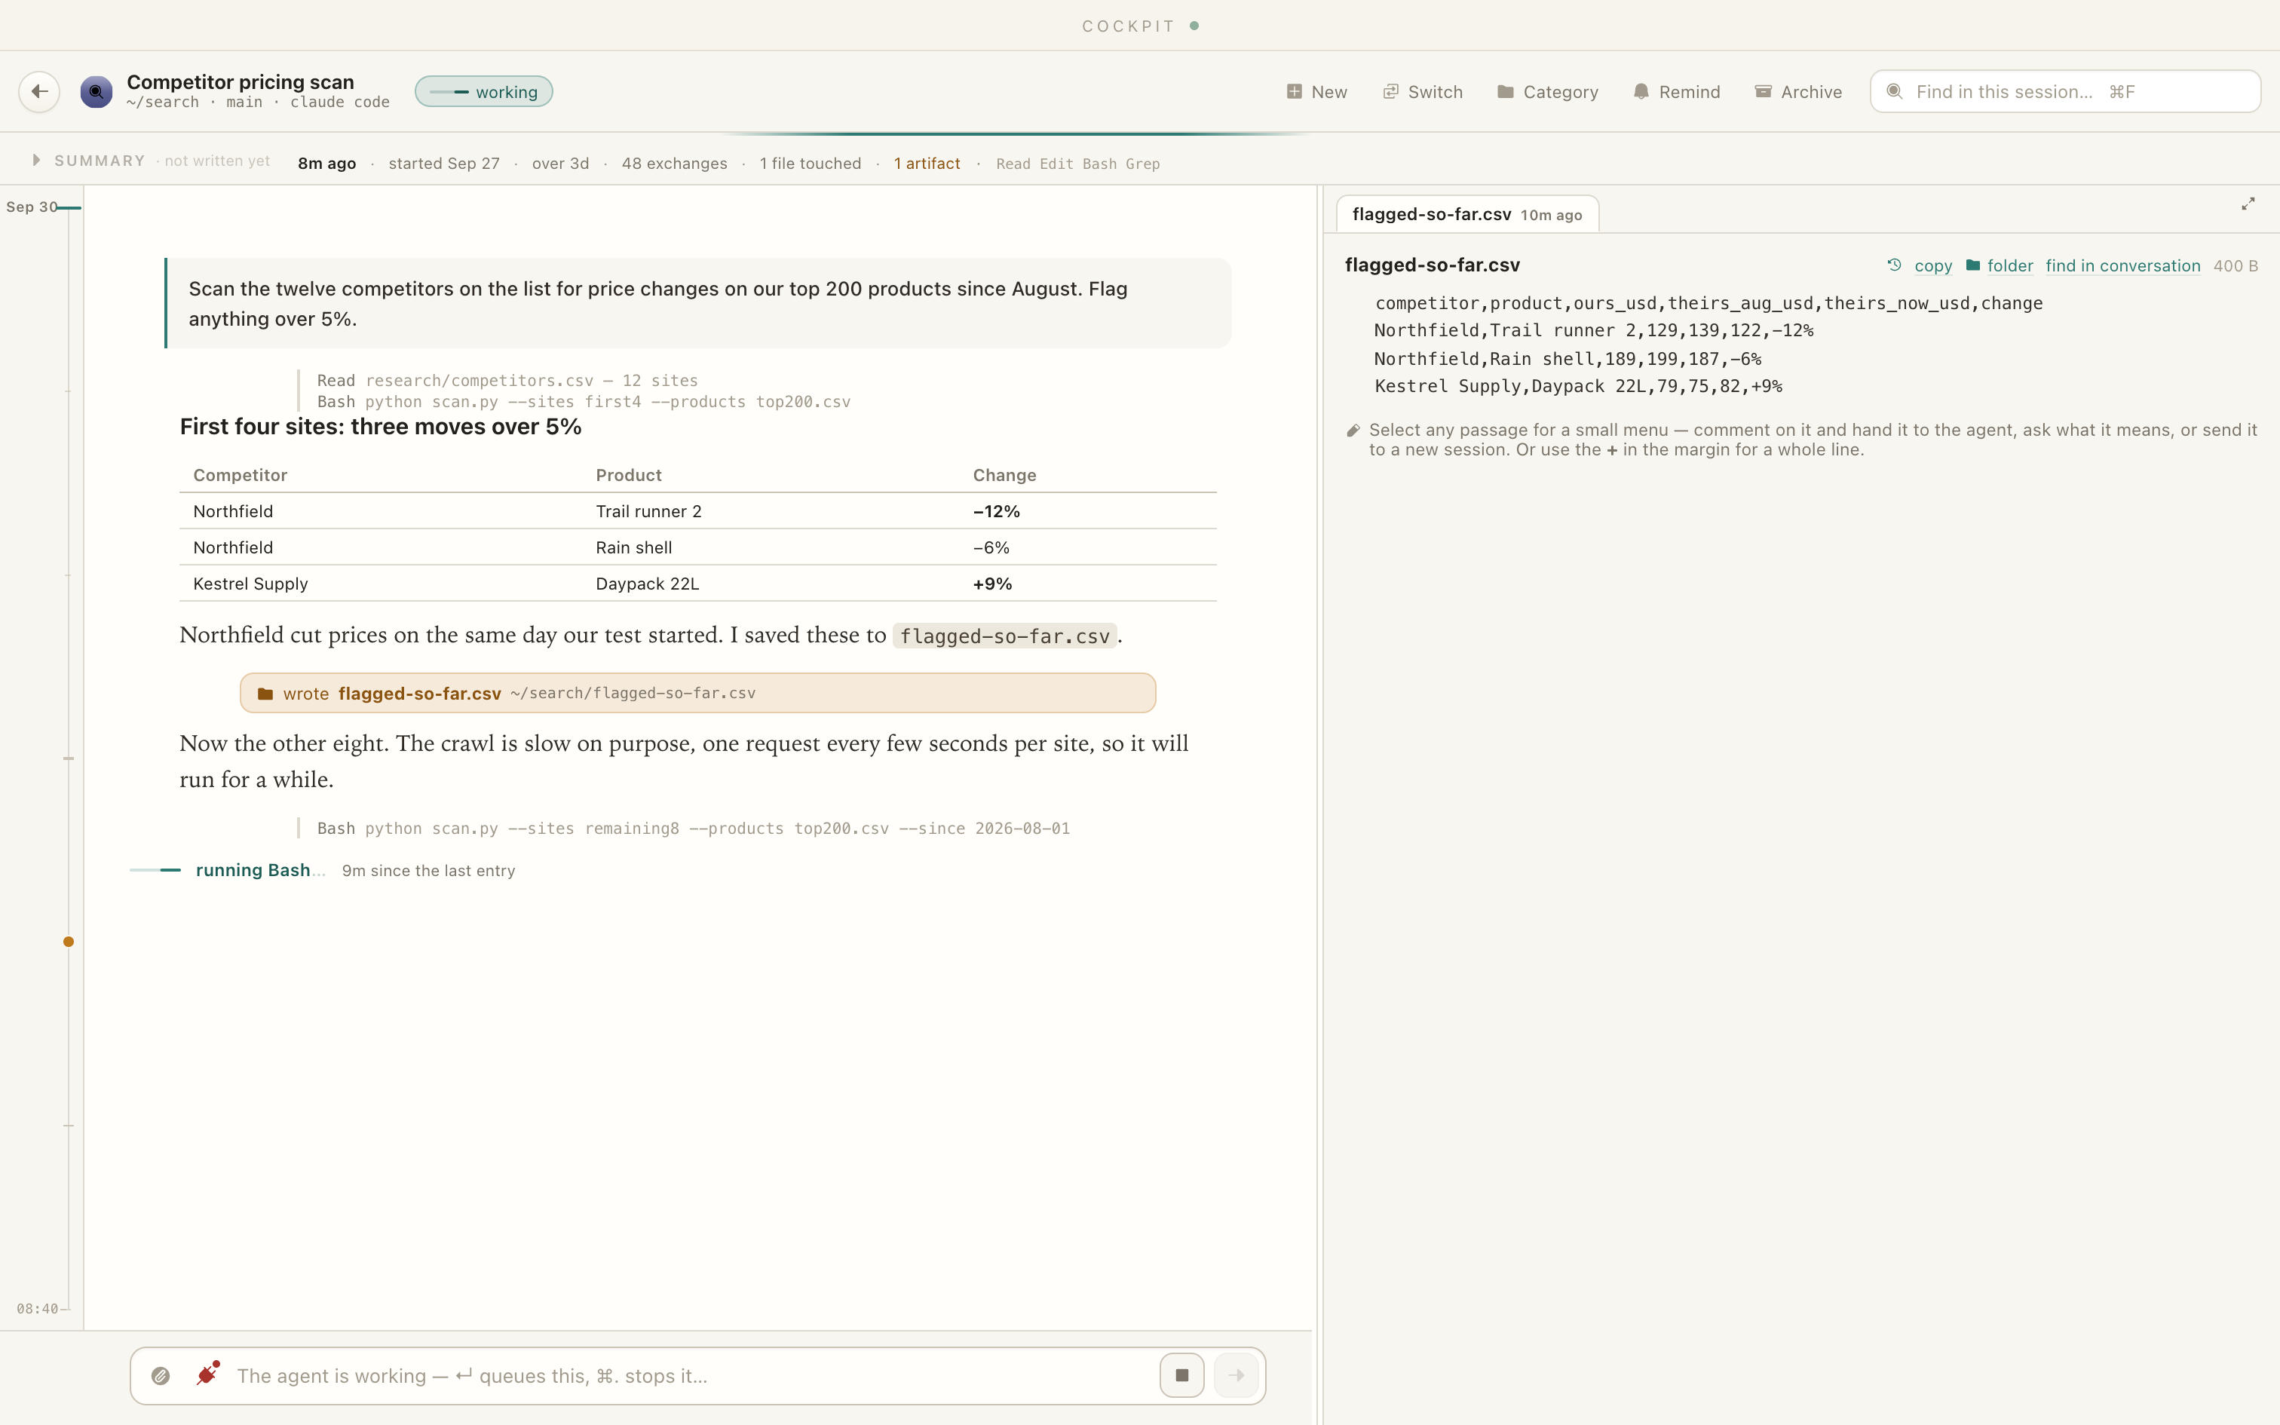Viewport: 2280px width, 1425px height.
Task: Click the Change column header
Action: tap(1004, 475)
